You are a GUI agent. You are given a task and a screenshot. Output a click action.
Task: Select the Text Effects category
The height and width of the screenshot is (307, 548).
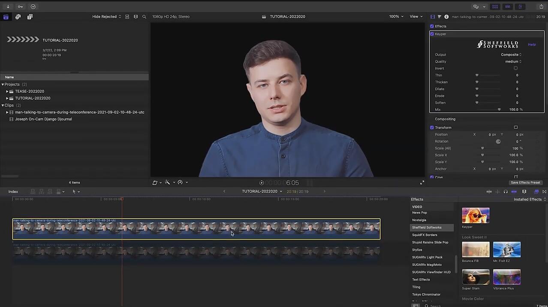pos(421,280)
